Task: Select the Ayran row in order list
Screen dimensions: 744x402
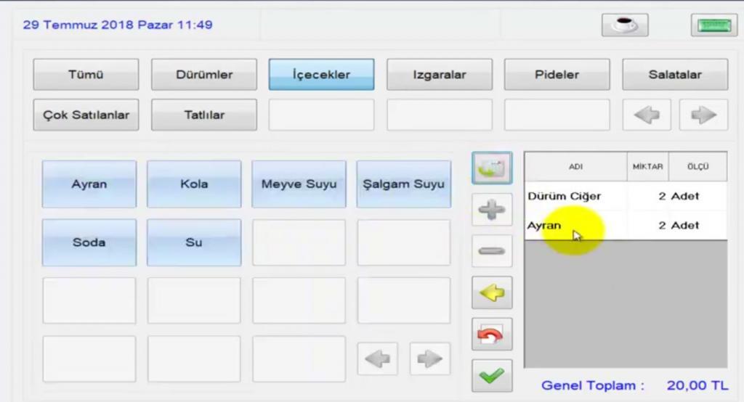Action: pyautogui.click(x=626, y=226)
